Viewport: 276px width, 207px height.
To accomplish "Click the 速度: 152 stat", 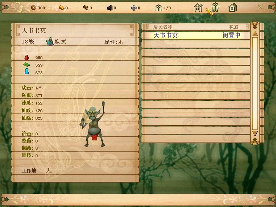I will (x=32, y=103).
